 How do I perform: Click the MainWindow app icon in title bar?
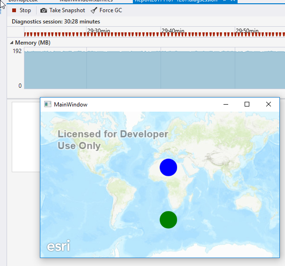pyautogui.click(x=47, y=104)
